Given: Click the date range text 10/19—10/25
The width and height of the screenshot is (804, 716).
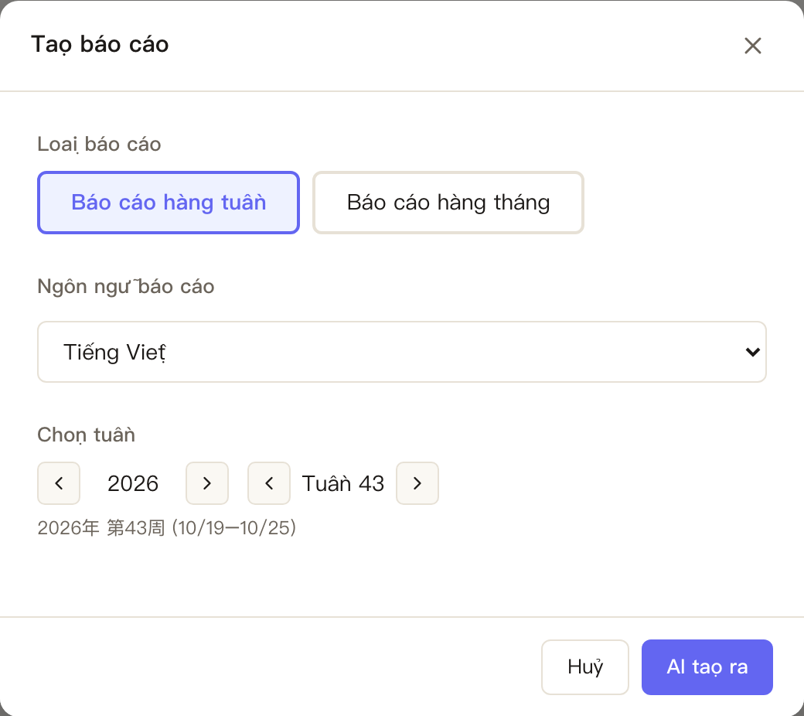Looking at the screenshot, I should [x=234, y=528].
